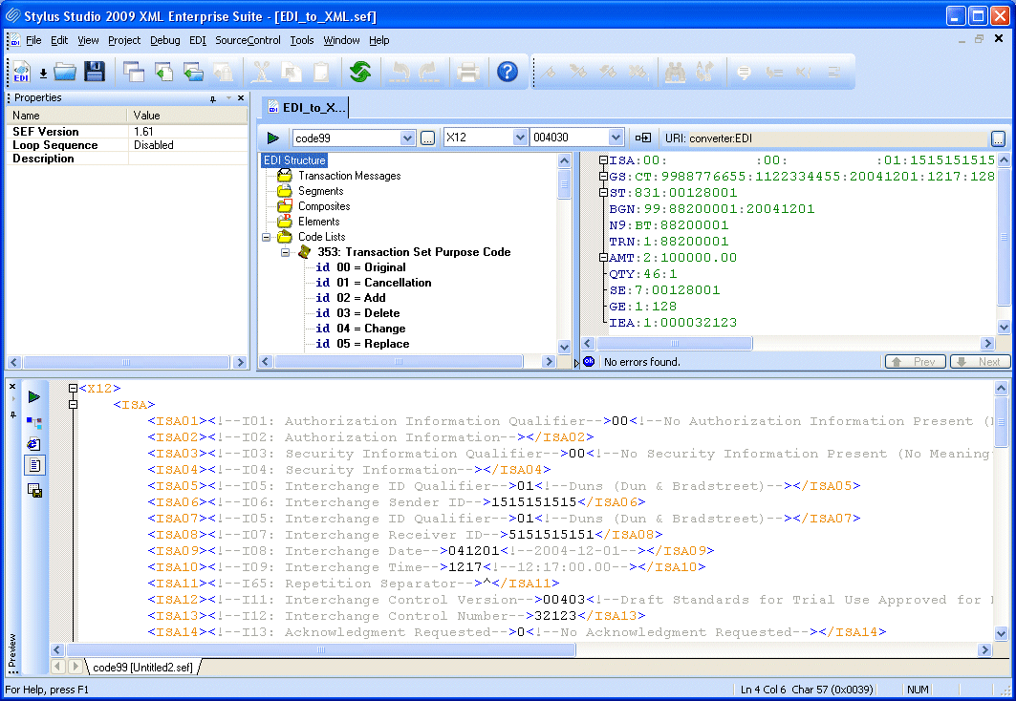This screenshot has height=701, width=1016.
Task: Open the Tools menu
Action: (302, 40)
